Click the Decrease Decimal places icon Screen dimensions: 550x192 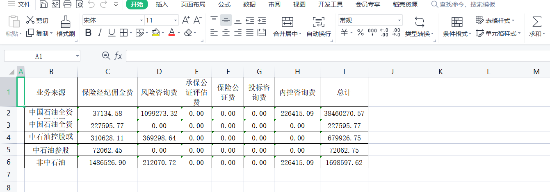tap(396, 33)
